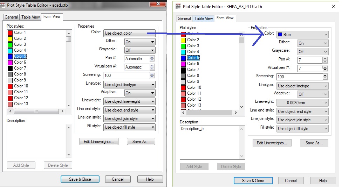This screenshot has height=187, width=342.
Task: Click Cancel in acad.ctb window
Action: pos(118,179)
